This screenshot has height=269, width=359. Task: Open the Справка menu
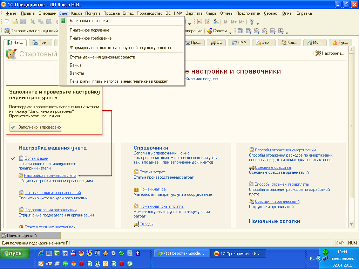click(304, 13)
